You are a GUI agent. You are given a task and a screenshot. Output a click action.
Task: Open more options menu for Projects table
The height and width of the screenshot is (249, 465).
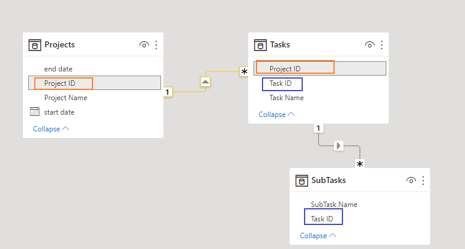(x=156, y=45)
